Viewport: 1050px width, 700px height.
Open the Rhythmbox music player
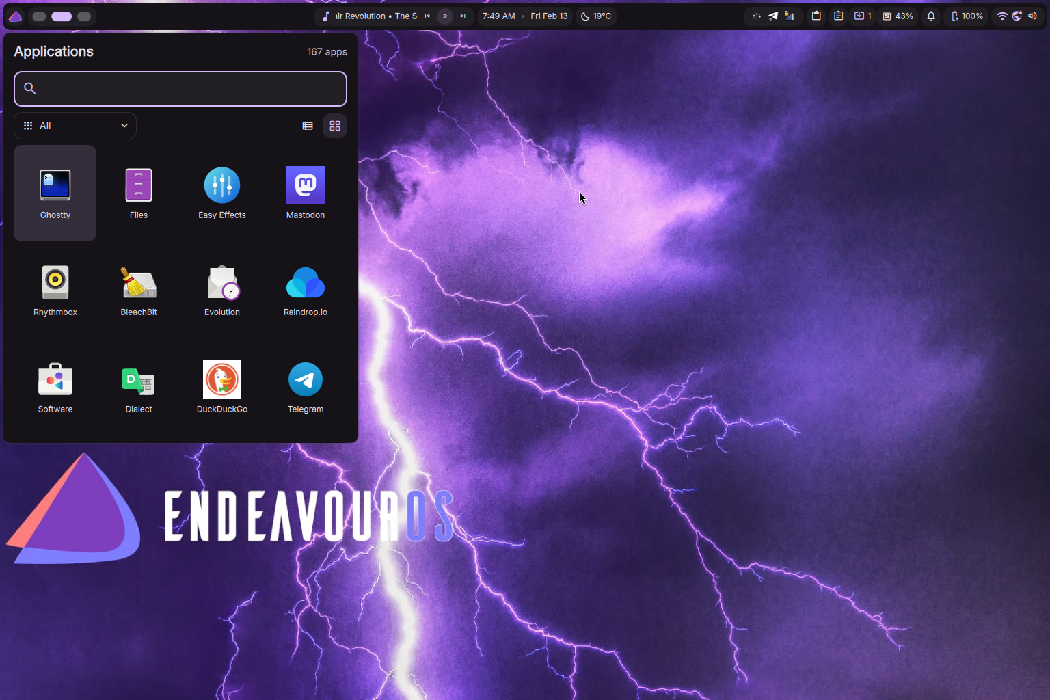pyautogui.click(x=55, y=290)
